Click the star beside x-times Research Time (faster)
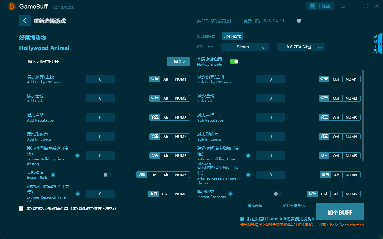 [248, 174]
